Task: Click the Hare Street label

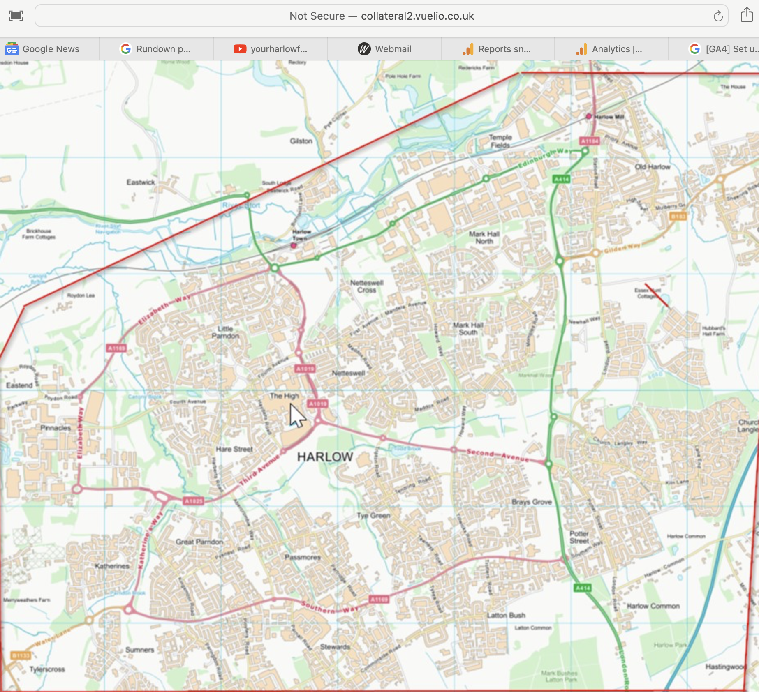Action: (x=234, y=449)
